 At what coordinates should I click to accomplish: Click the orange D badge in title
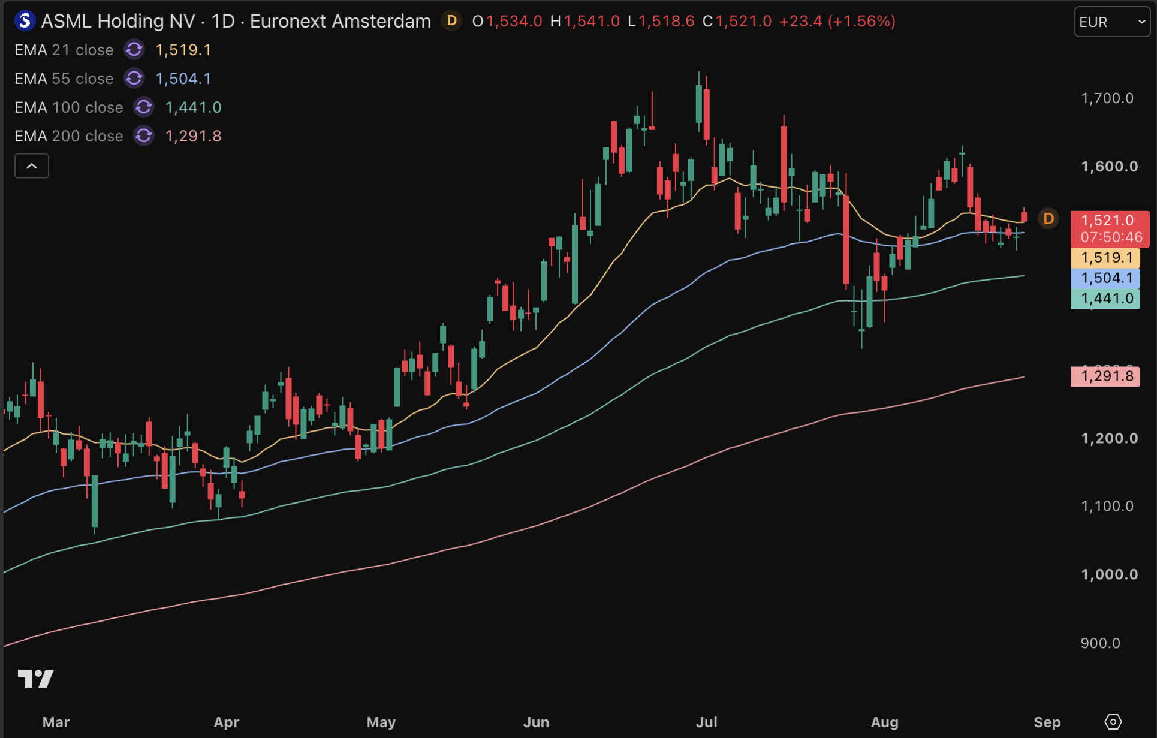(452, 21)
